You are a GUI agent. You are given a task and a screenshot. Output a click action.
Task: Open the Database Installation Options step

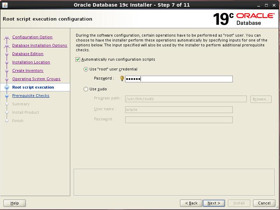(40, 45)
